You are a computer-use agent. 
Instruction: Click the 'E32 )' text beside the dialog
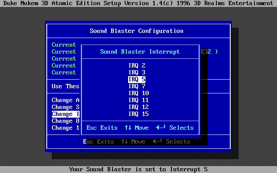click(209, 52)
